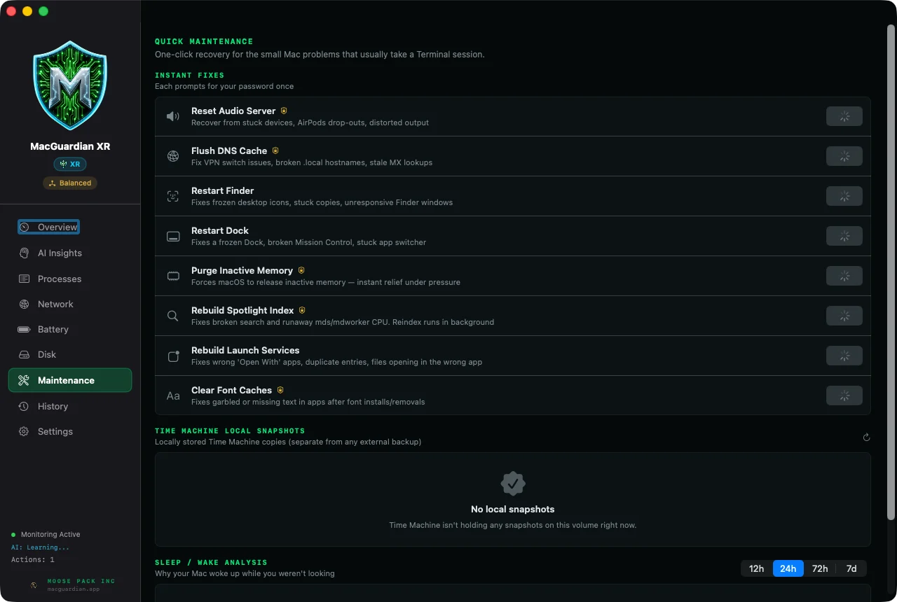897x602 pixels.
Task: Click the Dock icon beside Restart Dock
Action: [x=173, y=236]
